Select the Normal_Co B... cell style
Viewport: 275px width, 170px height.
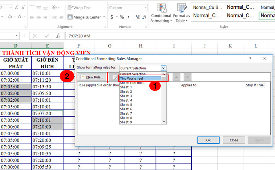pos(208,7)
